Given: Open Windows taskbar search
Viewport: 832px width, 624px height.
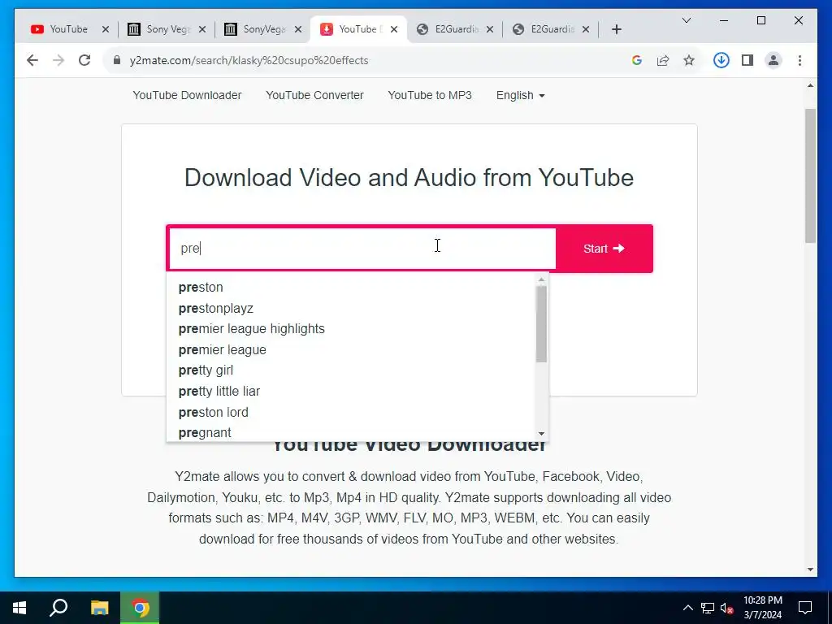Looking at the screenshot, I should 58,608.
